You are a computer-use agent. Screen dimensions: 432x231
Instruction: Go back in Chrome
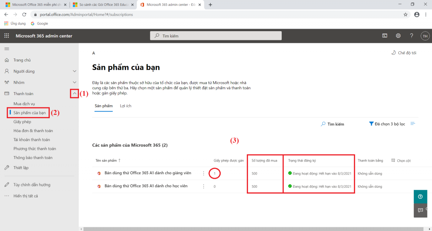click(x=6, y=15)
